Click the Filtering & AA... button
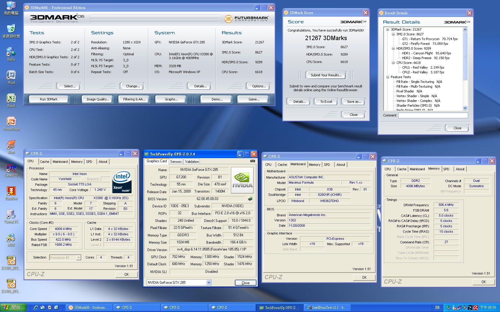Viewport: 500px width, 312px height. (x=134, y=99)
